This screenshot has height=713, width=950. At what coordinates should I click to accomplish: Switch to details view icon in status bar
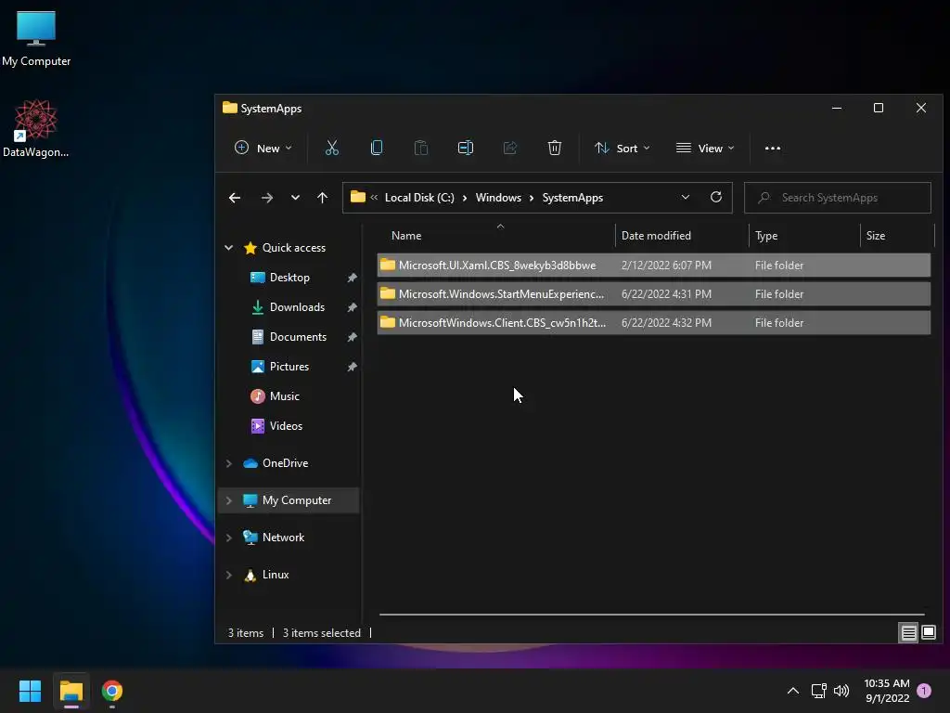[908, 633]
